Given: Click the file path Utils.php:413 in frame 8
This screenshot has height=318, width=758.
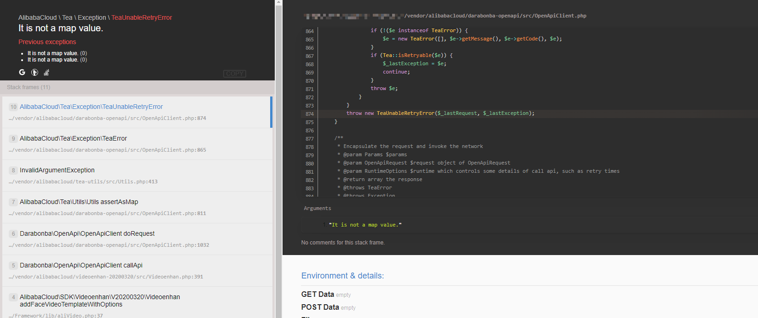Looking at the screenshot, I should pyautogui.click(x=83, y=182).
